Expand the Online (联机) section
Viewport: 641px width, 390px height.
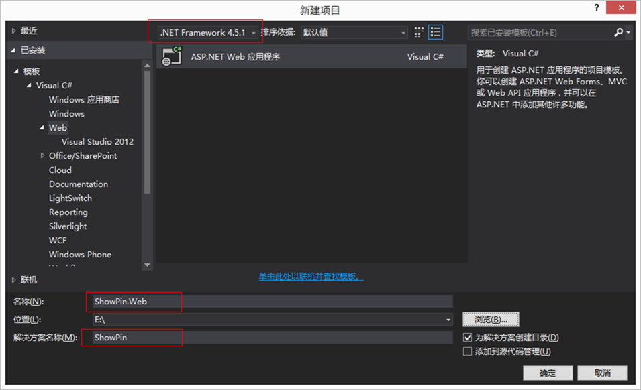pyautogui.click(x=15, y=279)
